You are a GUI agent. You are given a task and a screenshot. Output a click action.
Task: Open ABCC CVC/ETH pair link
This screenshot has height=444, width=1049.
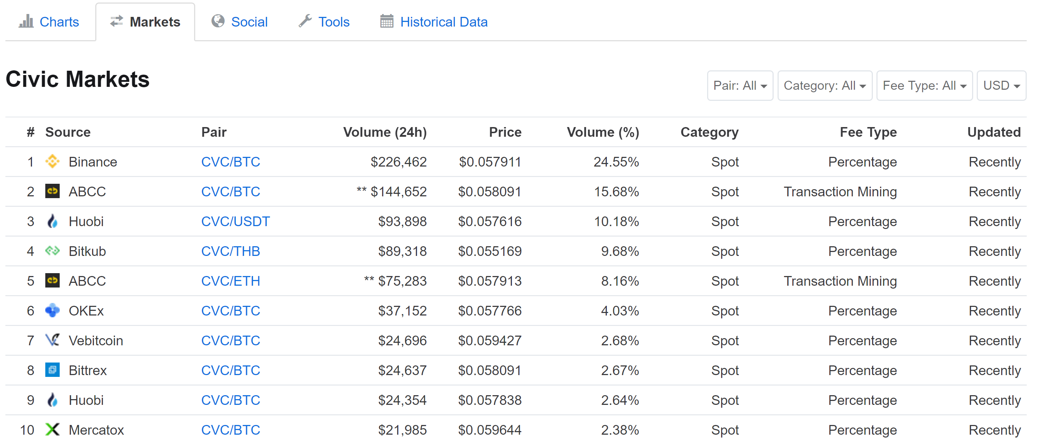click(230, 281)
